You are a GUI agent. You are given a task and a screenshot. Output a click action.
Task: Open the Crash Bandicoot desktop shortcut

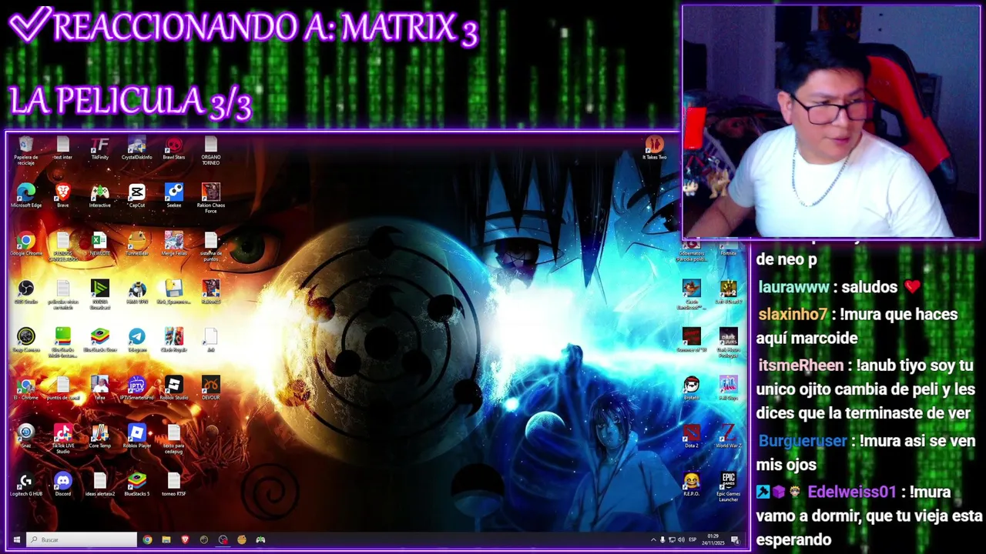pos(691,295)
